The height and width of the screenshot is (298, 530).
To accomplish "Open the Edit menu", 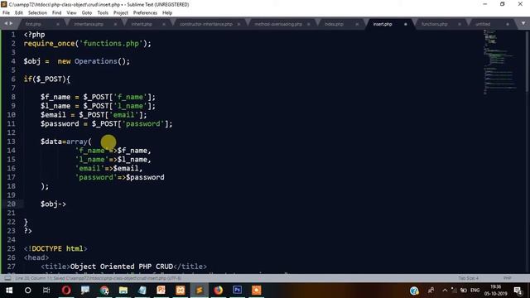I will tap(18, 13).
